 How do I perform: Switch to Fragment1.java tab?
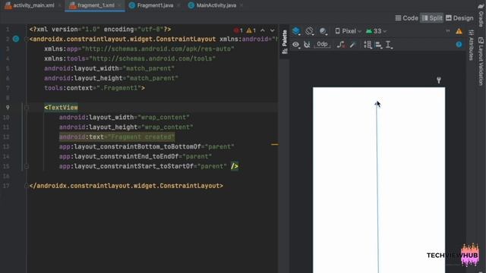[x=151, y=5]
